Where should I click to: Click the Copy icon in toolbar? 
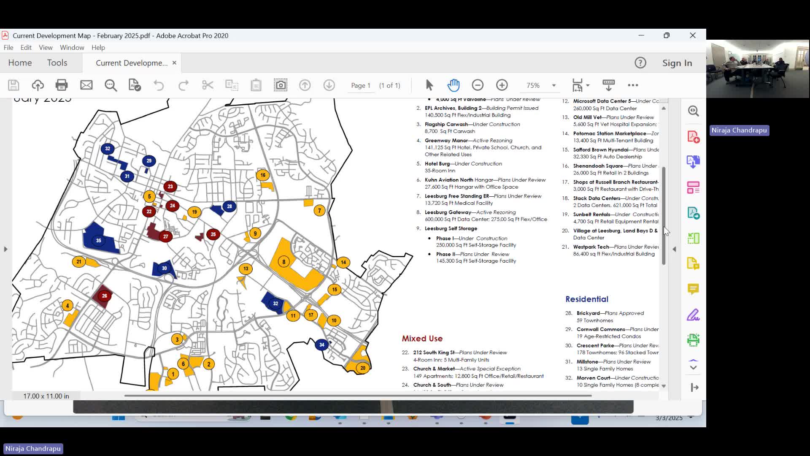click(232, 85)
